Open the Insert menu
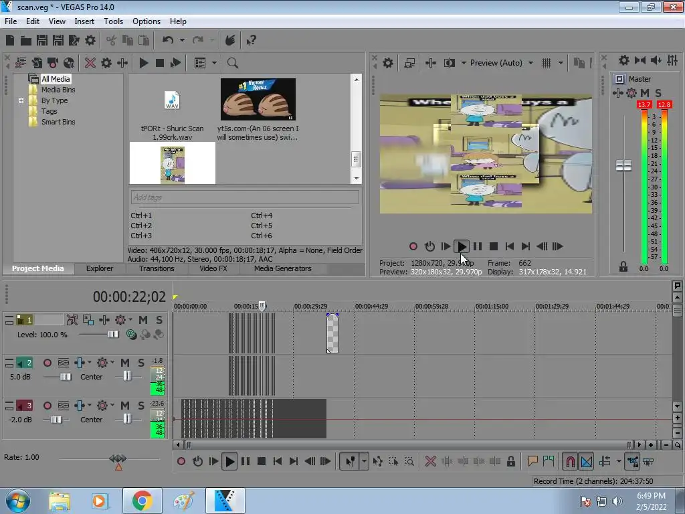Image resolution: width=685 pixels, height=514 pixels. (84, 21)
